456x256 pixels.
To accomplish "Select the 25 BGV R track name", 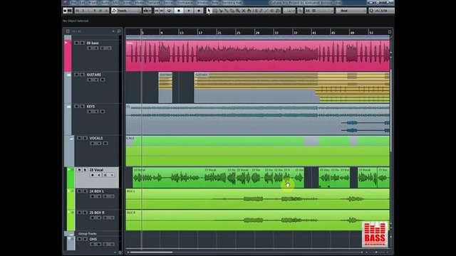I will point(97,213).
